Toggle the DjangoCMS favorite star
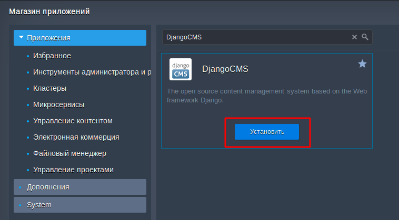The width and height of the screenshot is (399, 220). (x=362, y=64)
